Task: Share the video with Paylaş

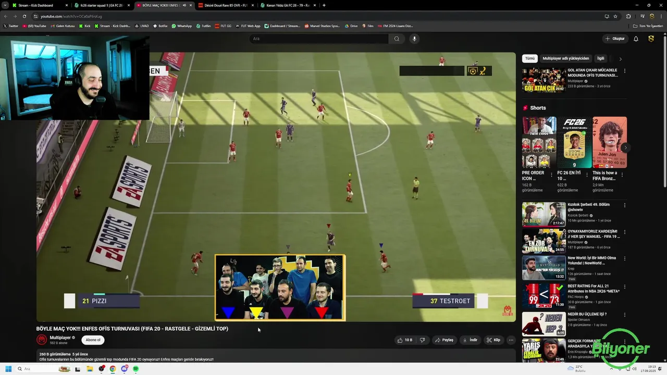Action: (444, 340)
